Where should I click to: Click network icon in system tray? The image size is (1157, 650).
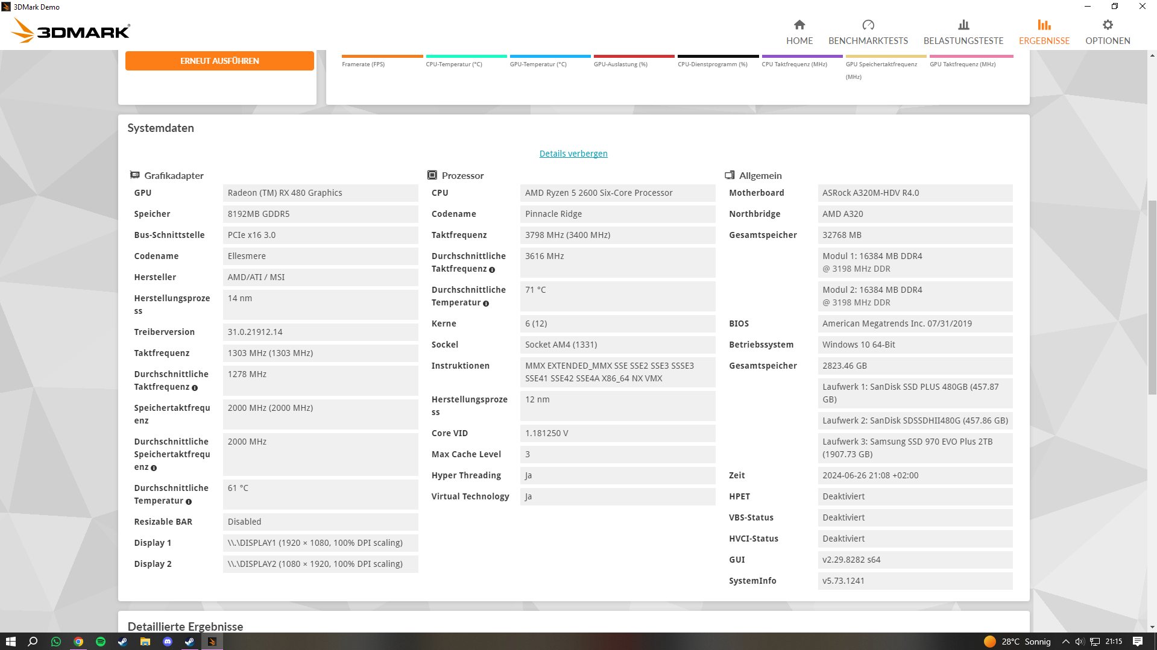[1094, 642]
